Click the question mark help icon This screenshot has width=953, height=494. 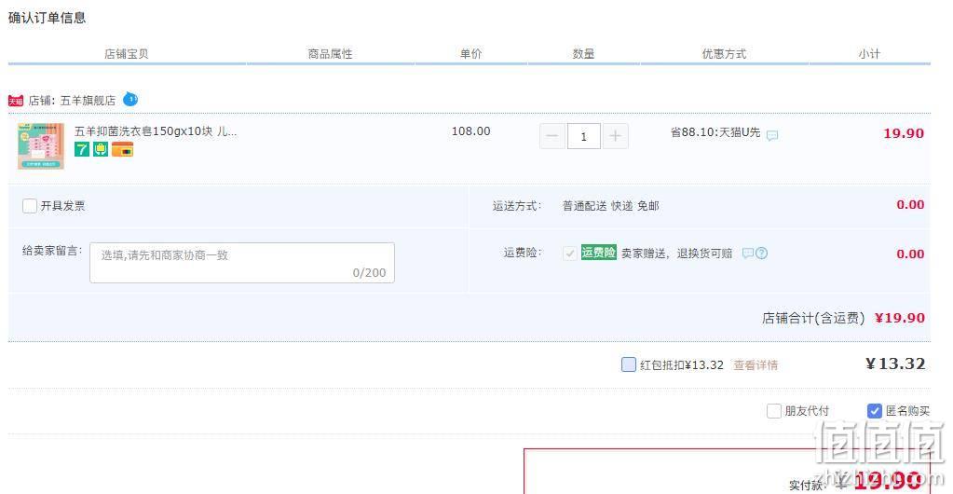761,254
